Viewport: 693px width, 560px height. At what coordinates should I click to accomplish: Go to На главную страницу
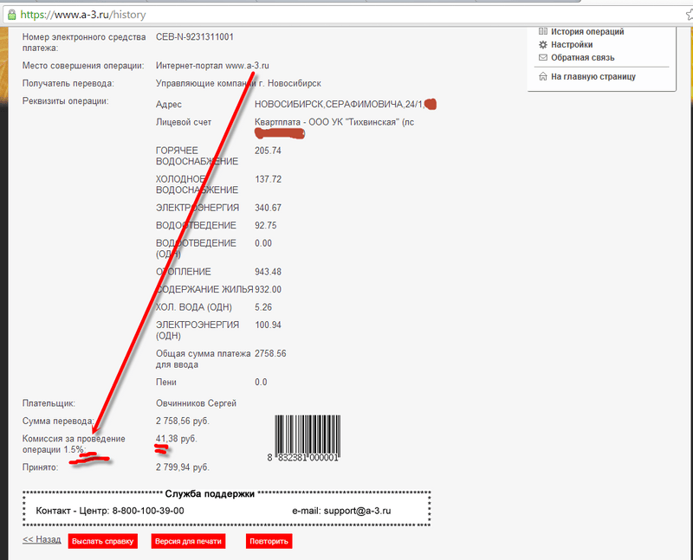coord(593,76)
